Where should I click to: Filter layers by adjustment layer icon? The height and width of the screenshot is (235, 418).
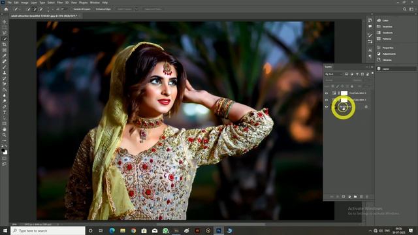tap(352, 74)
